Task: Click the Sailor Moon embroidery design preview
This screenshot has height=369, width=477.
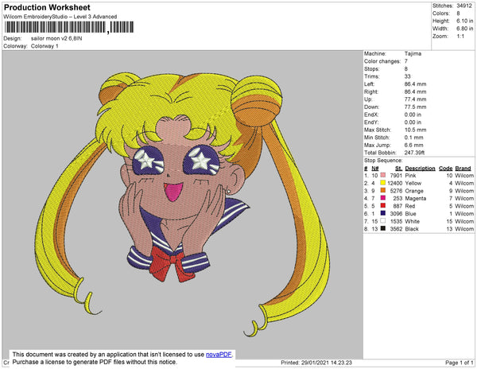Action: coord(182,204)
